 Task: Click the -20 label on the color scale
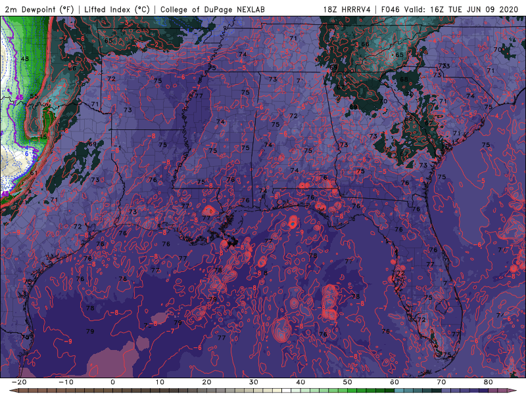(x=18, y=382)
